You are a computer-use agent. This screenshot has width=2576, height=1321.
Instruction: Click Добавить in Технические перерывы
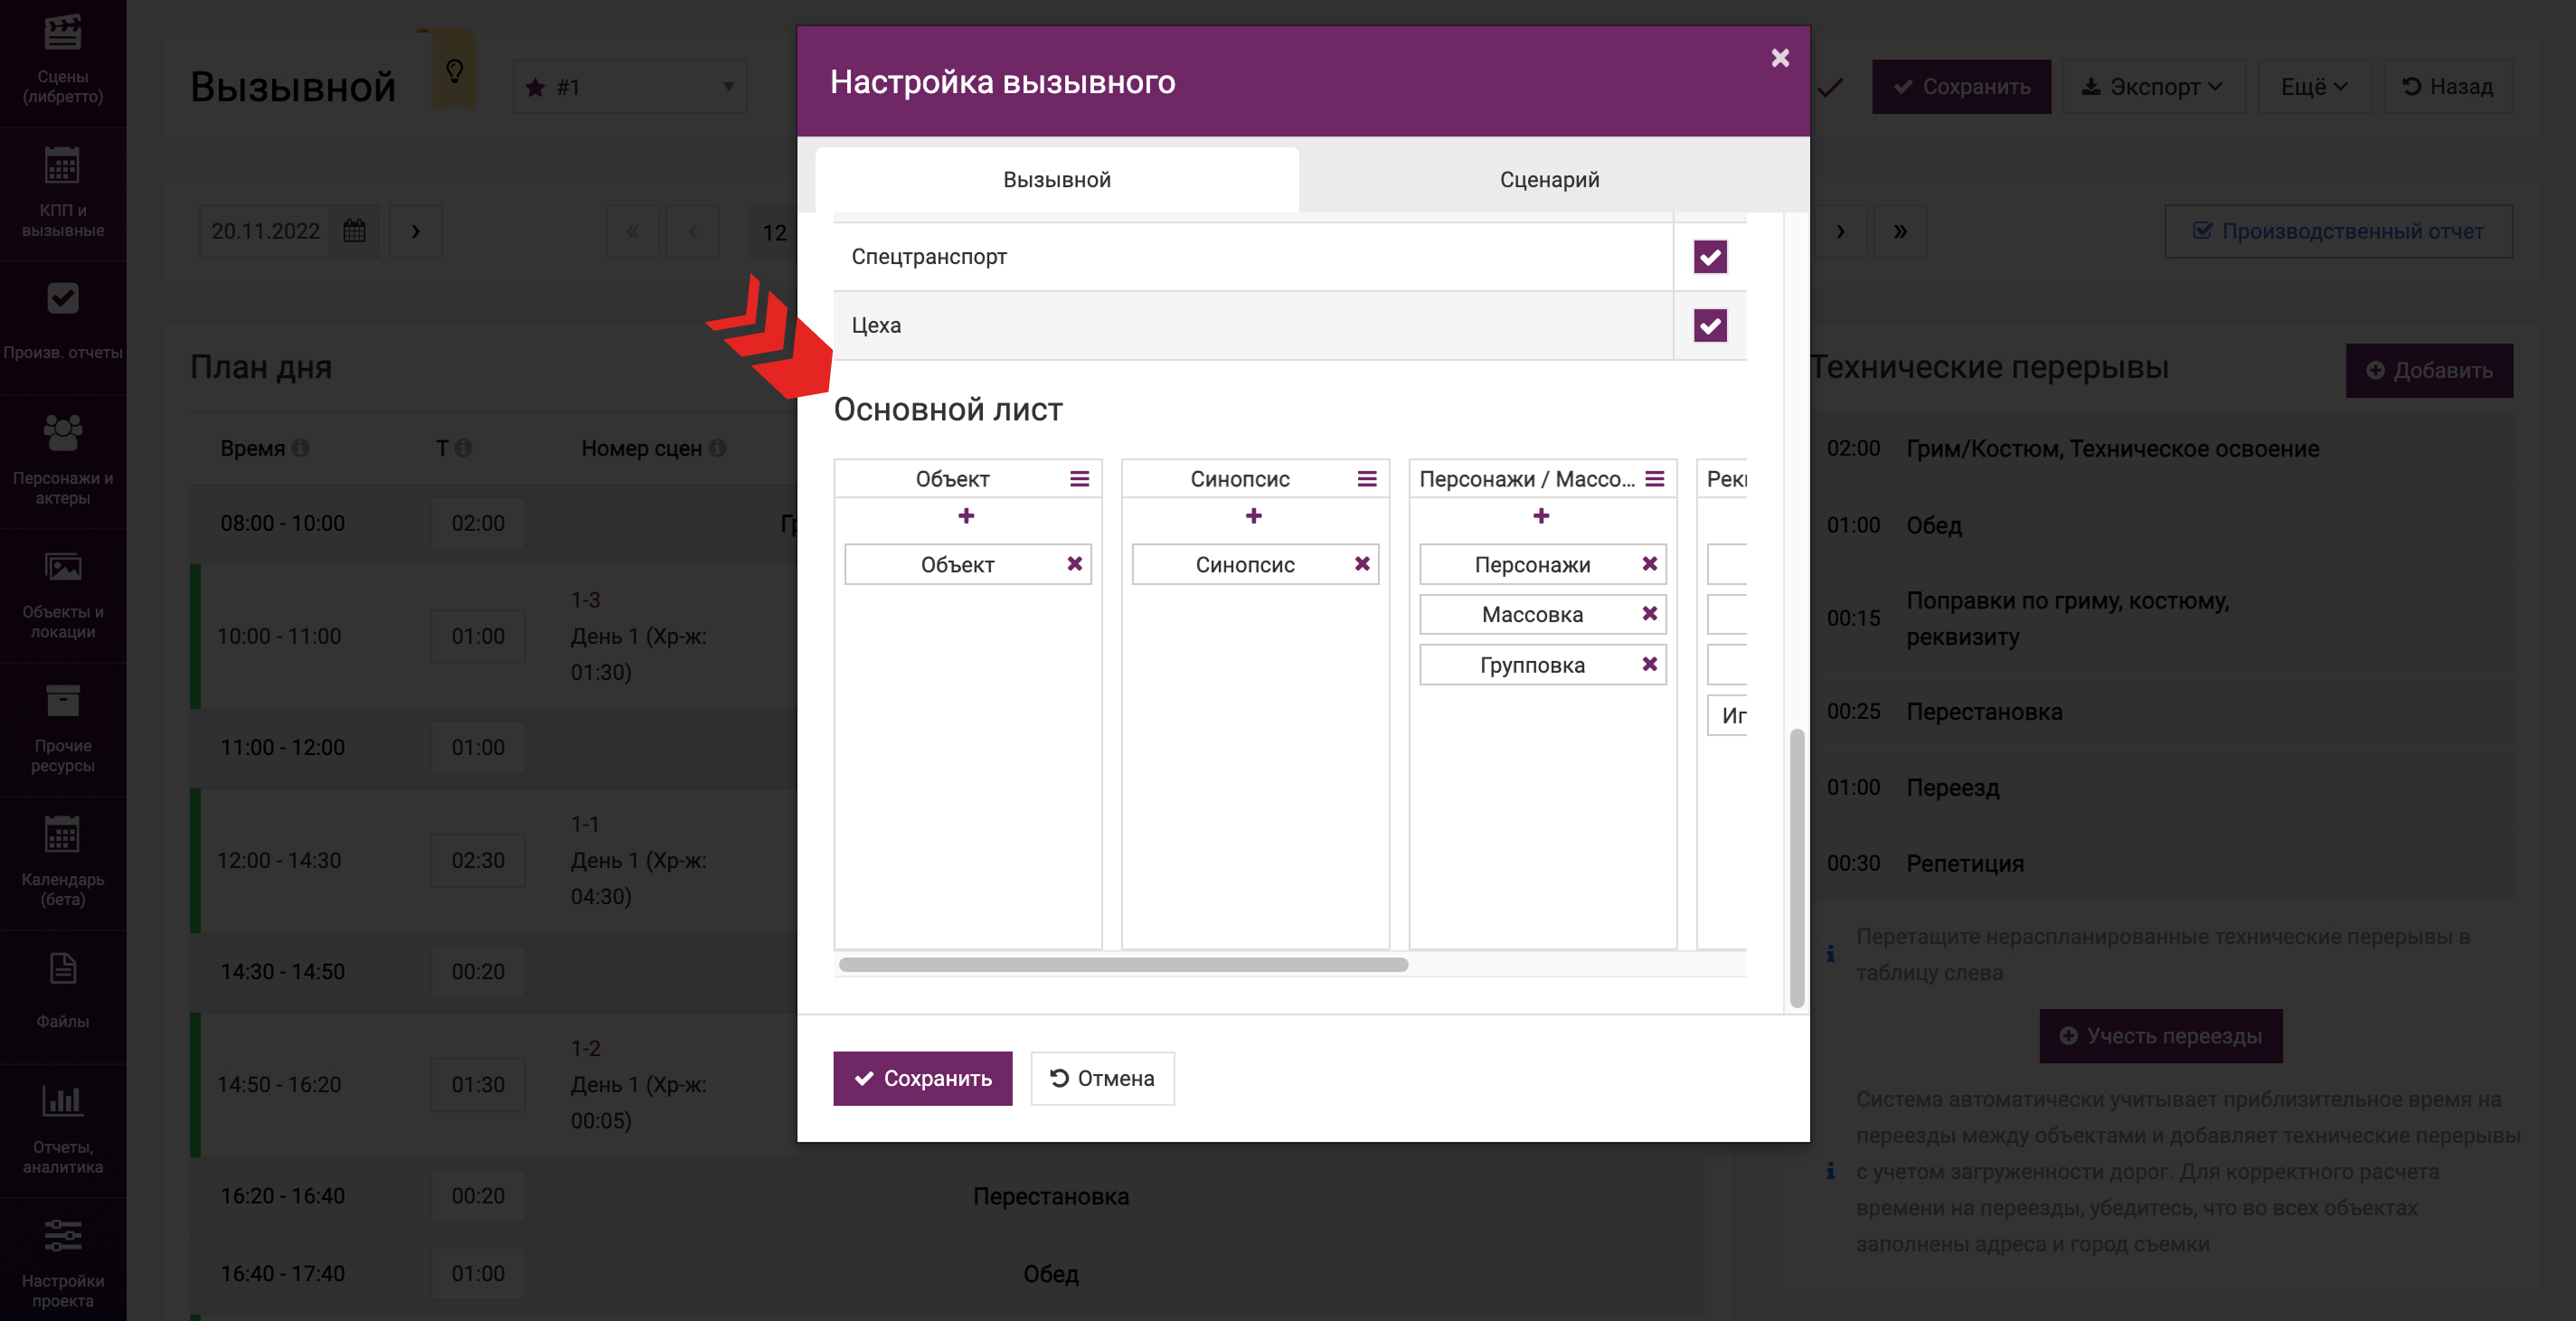coord(2429,371)
